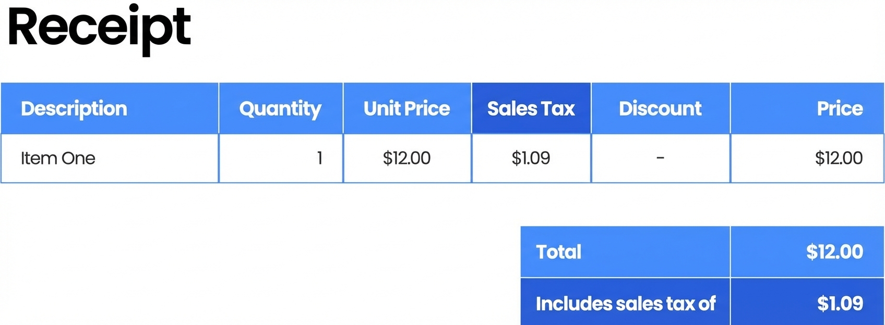Select the Total label cell
Image resolution: width=885 pixels, height=325 pixels.
pos(558,252)
